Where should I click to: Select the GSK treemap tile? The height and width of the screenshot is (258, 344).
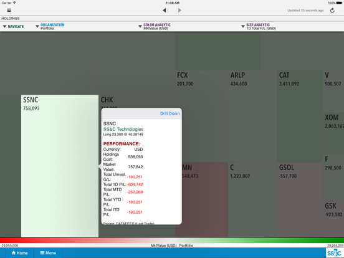(x=333, y=219)
